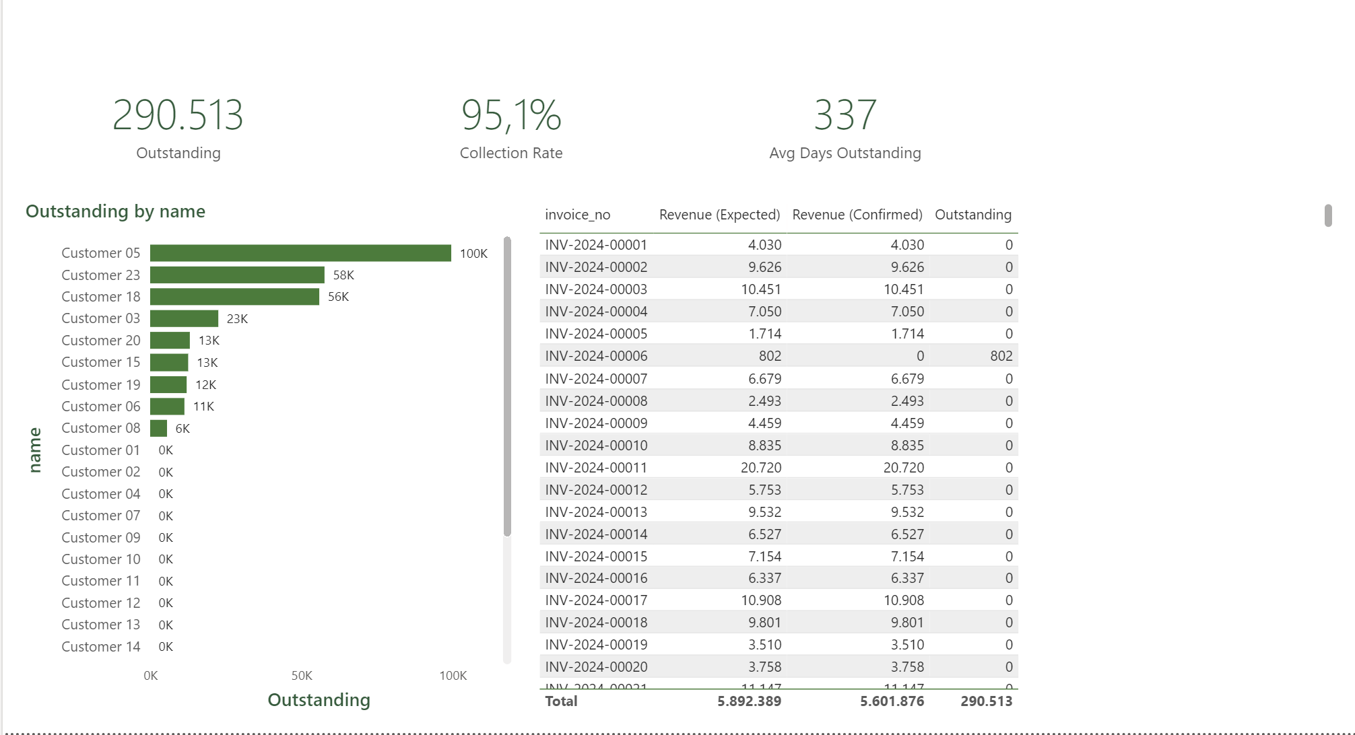1355x735 pixels.
Task: Select invoice row INV-2024-00011
Action: [x=779, y=468]
